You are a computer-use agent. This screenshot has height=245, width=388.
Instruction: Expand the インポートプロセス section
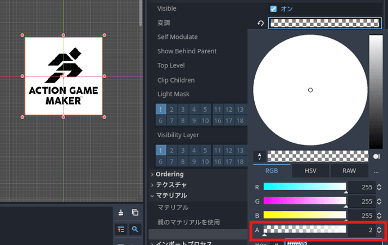pos(184,243)
